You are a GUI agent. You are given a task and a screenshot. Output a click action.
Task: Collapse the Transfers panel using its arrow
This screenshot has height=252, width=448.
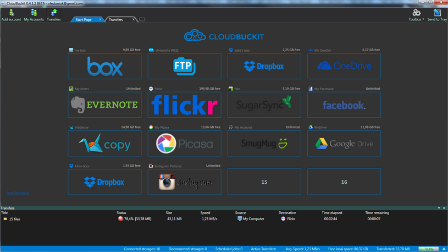[439, 208]
